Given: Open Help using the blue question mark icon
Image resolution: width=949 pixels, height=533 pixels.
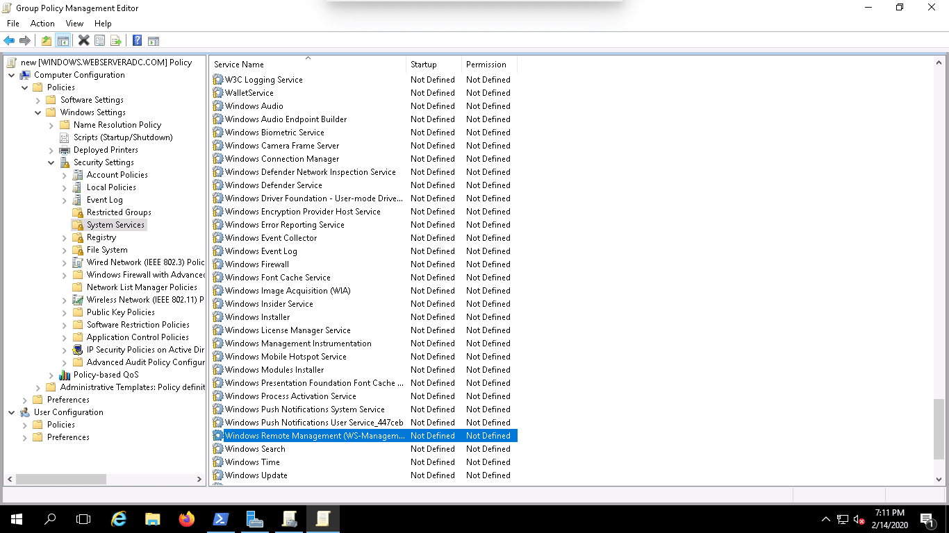Looking at the screenshot, I should coord(137,41).
